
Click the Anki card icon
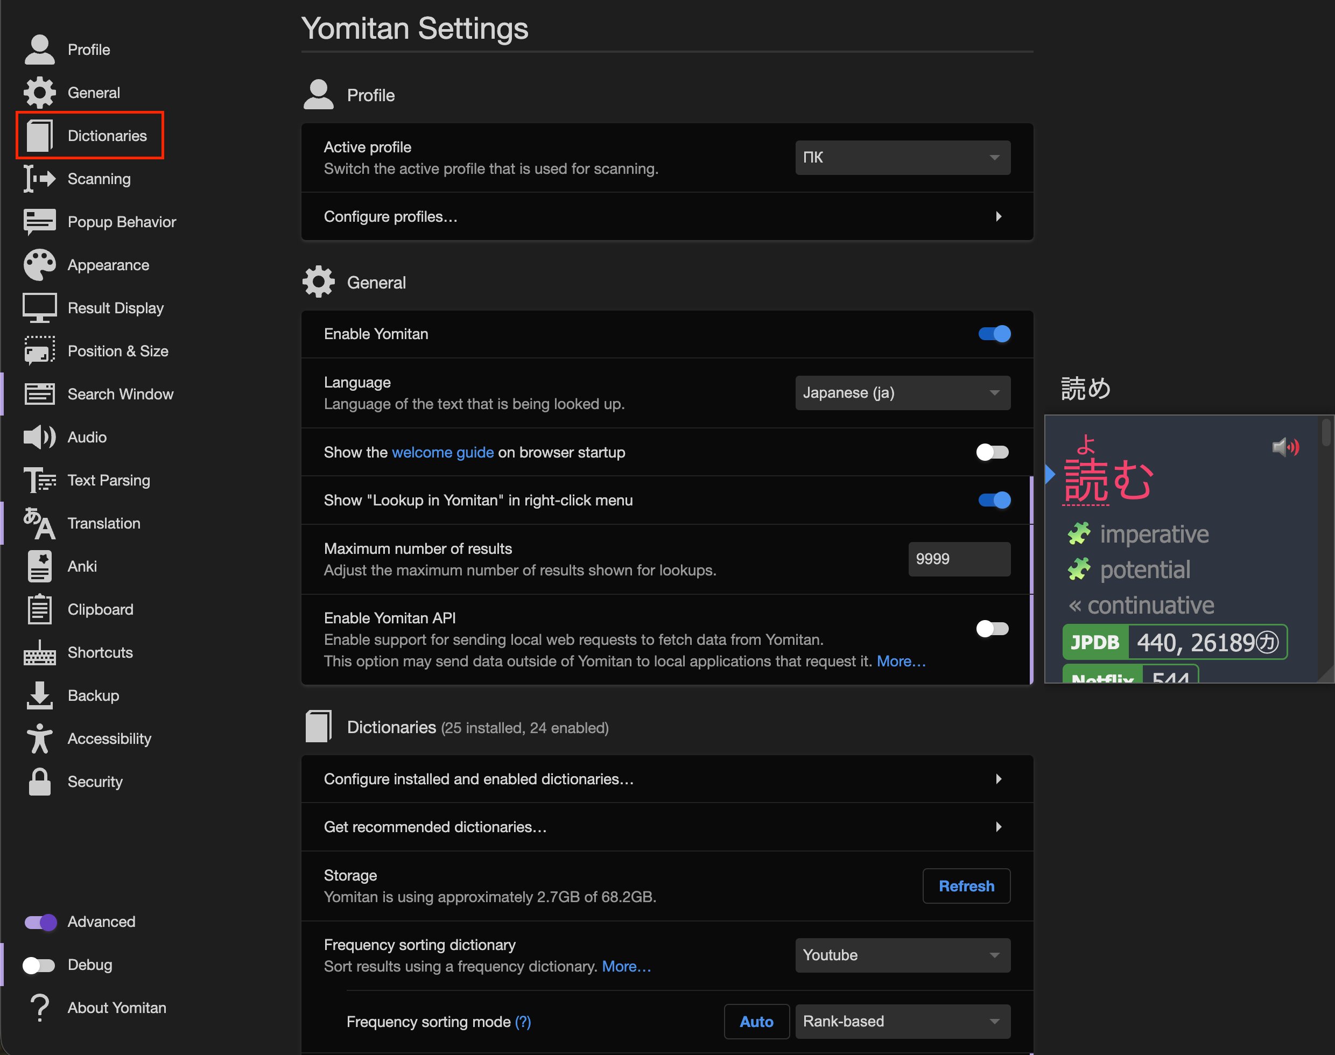39,566
